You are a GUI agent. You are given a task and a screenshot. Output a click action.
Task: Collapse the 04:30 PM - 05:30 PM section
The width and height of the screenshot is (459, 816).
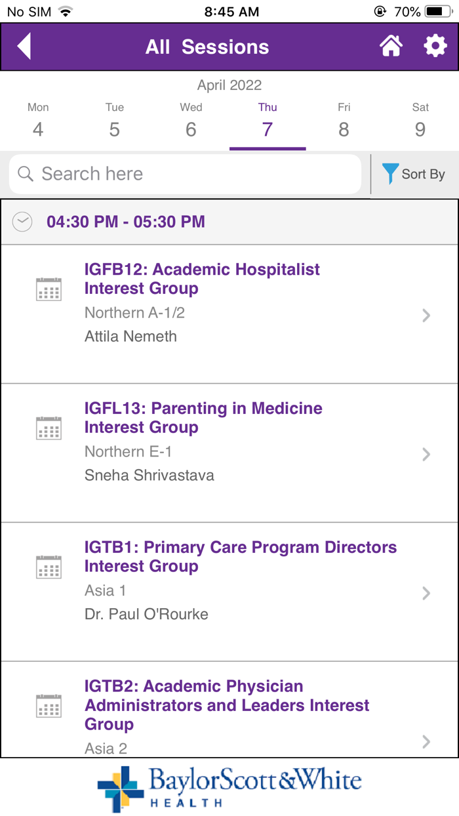click(x=22, y=222)
